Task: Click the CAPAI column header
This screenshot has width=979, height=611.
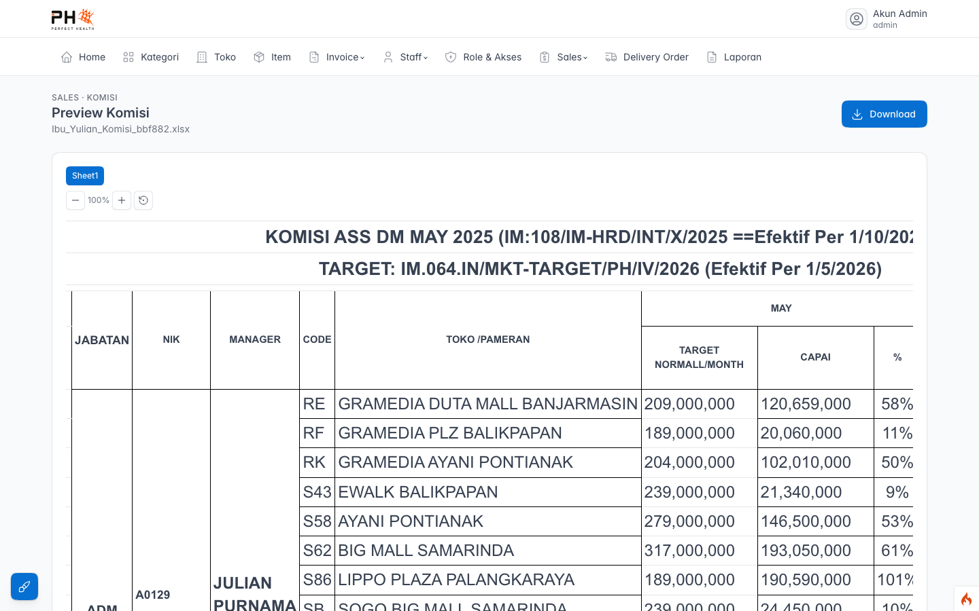Action: pyautogui.click(x=816, y=358)
